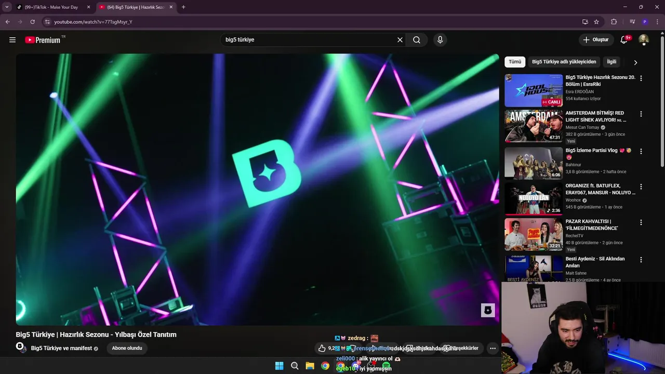Close the TikTok tab
Viewport: 665px width, 374px height.
click(x=88, y=7)
